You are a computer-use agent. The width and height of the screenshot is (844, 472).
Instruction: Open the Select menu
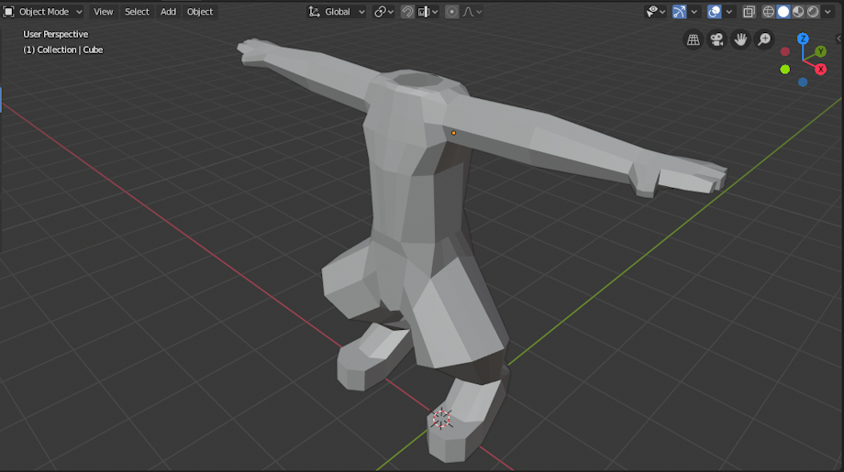[137, 11]
